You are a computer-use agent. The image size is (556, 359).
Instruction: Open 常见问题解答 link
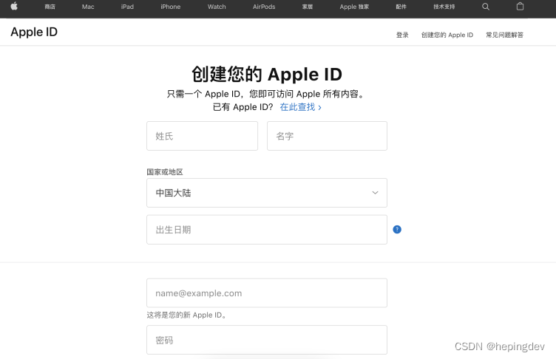pos(504,35)
